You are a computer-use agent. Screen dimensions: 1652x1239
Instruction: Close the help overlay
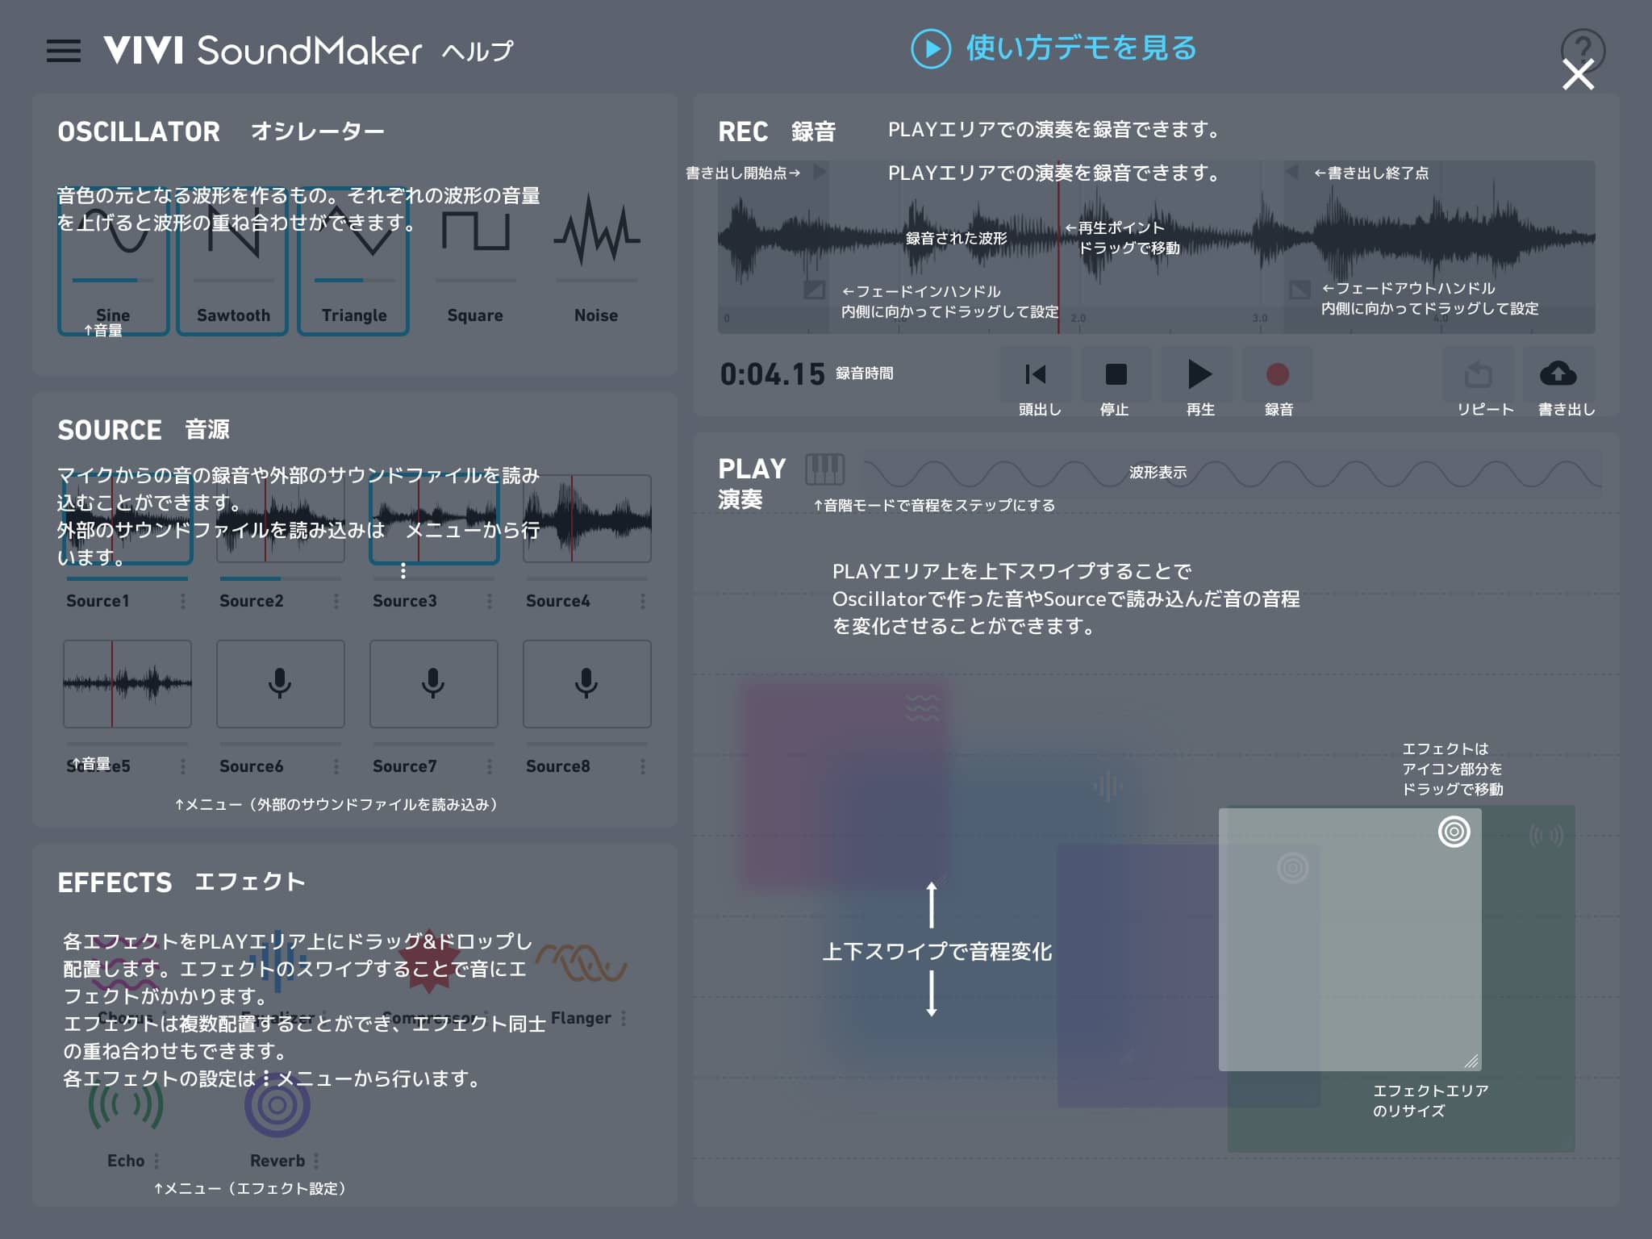click(x=1578, y=74)
